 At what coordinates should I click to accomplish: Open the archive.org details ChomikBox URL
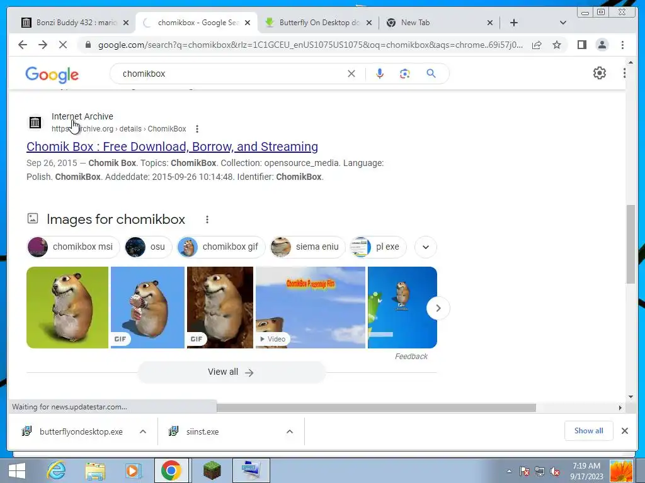click(119, 129)
